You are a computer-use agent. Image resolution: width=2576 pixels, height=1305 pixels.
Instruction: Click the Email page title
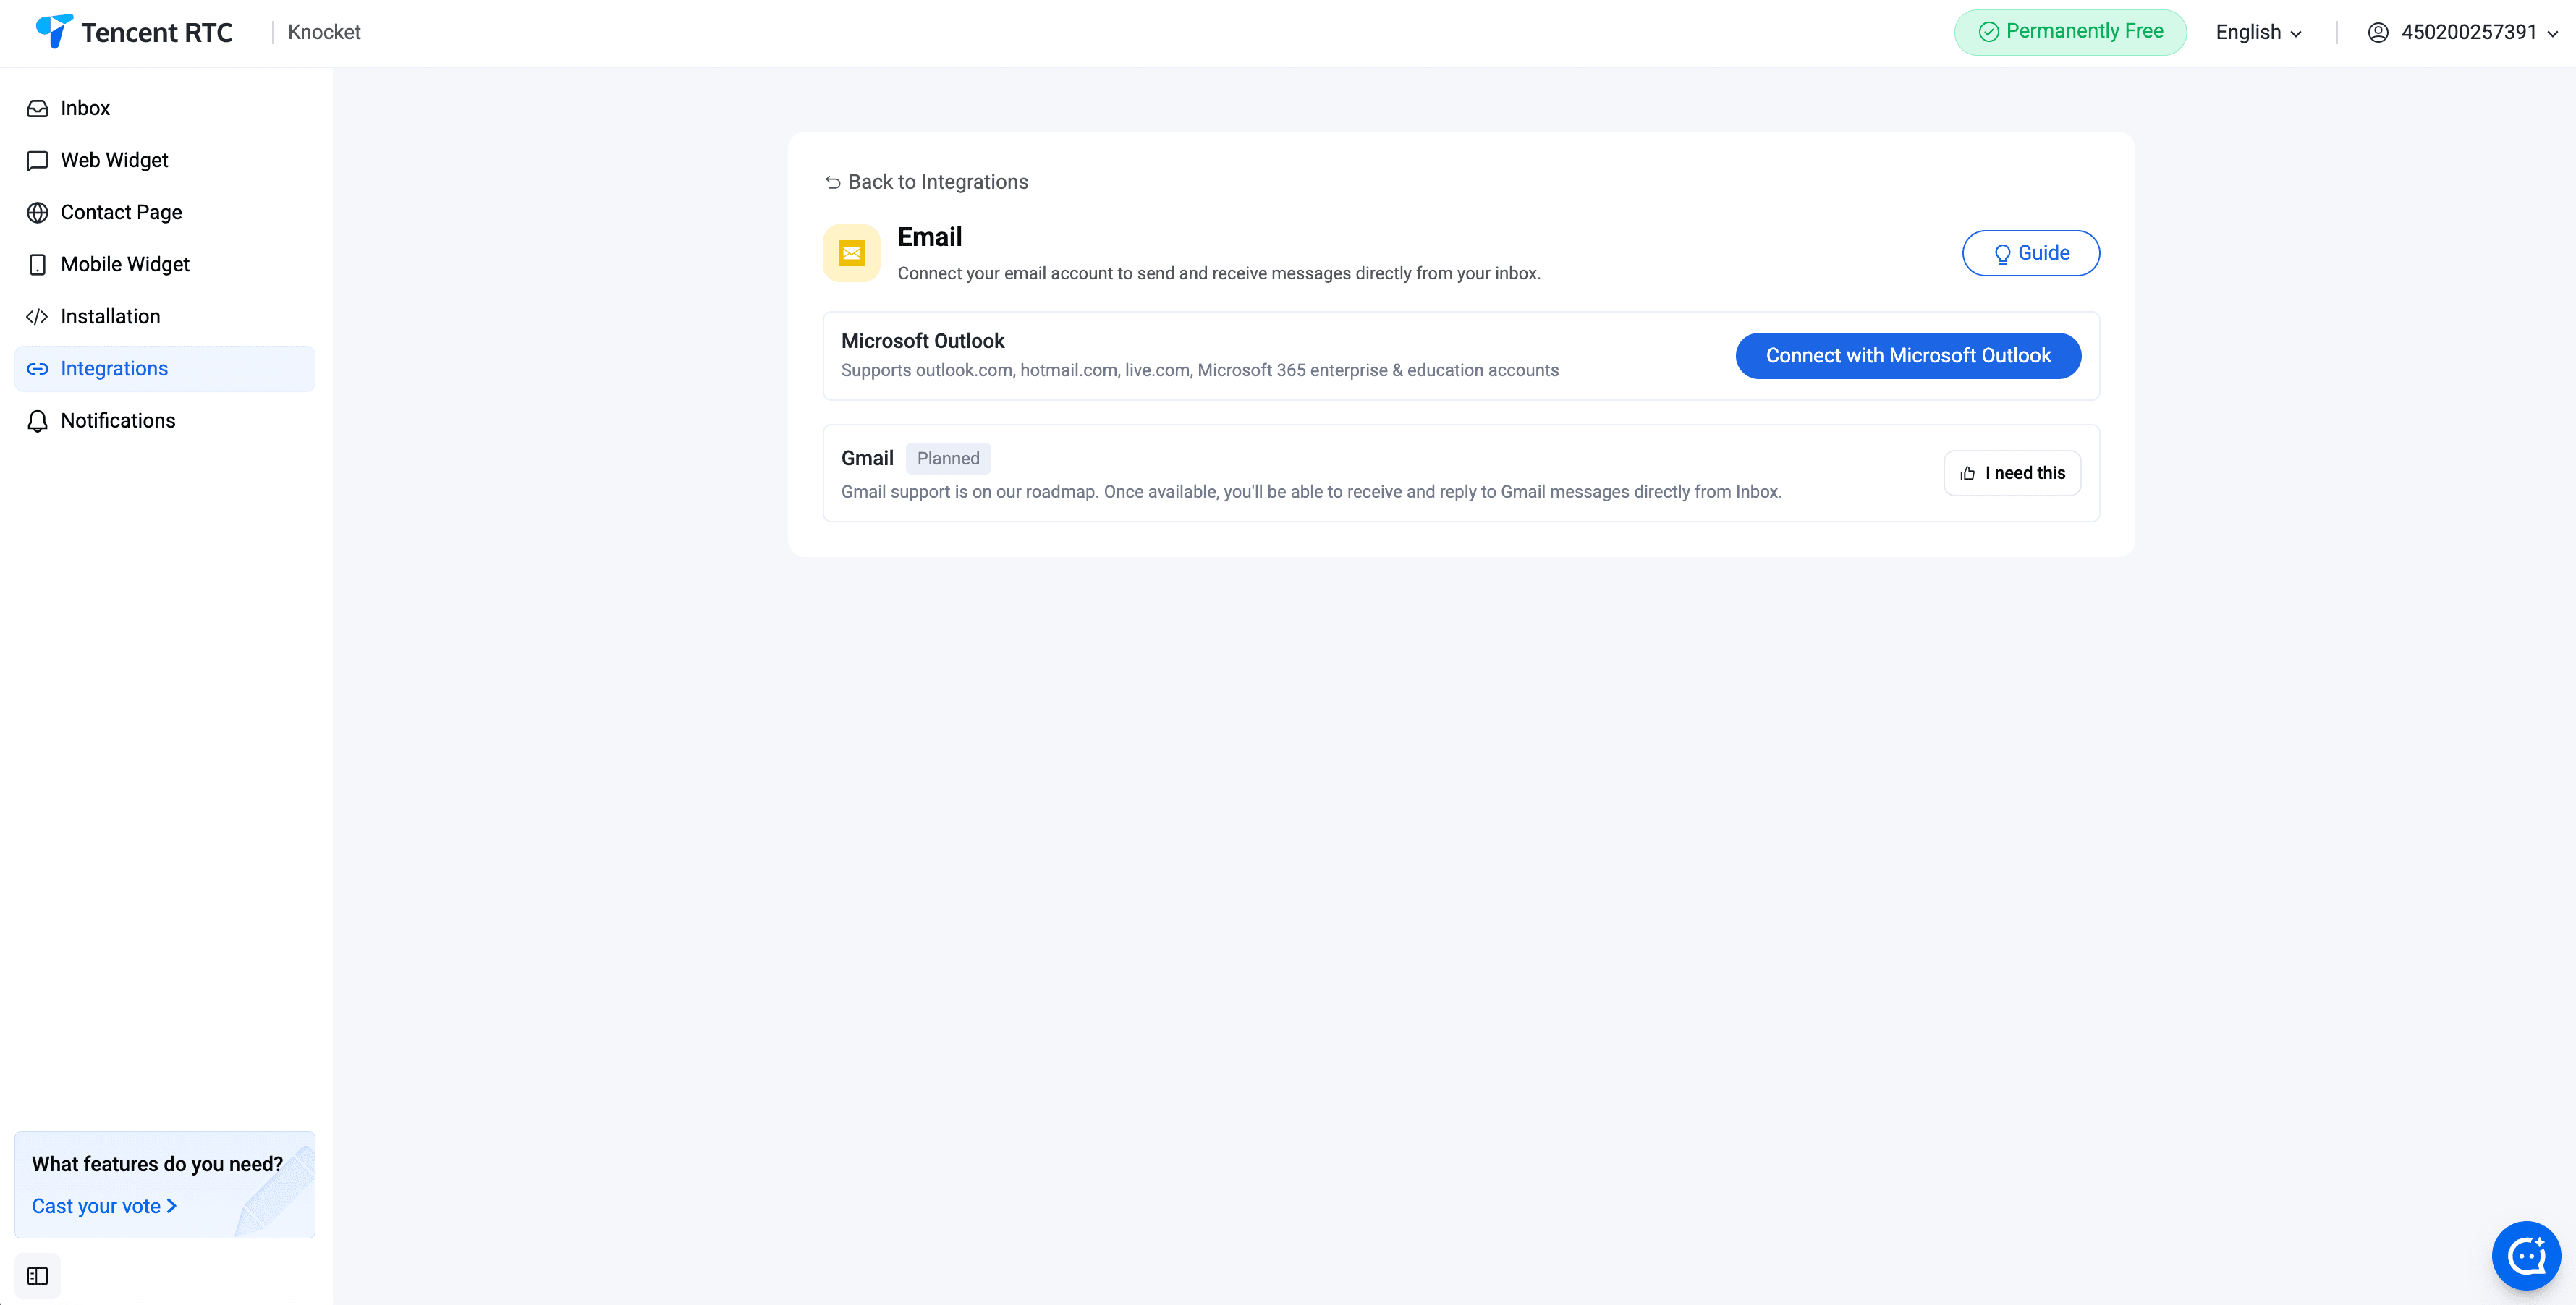tap(929, 237)
